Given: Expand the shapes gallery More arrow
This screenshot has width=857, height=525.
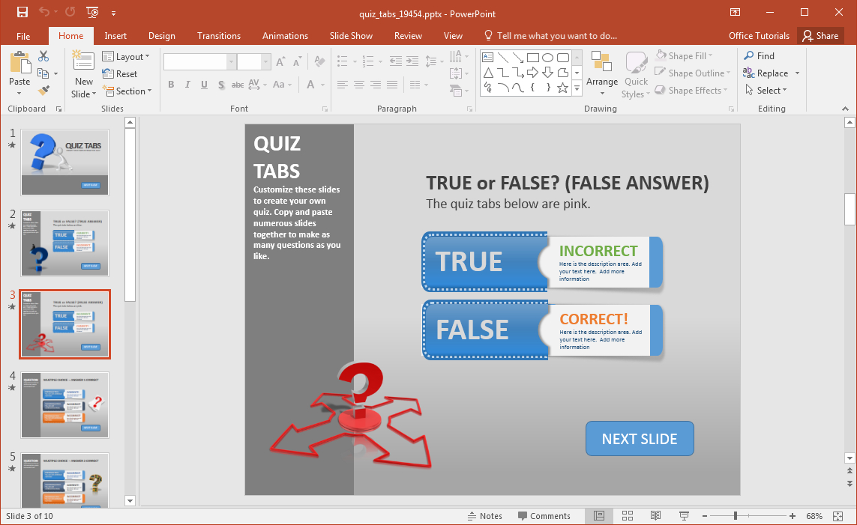Looking at the screenshot, I should [x=577, y=88].
